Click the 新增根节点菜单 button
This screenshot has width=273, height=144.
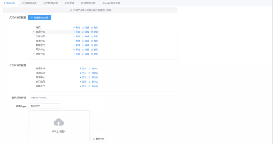pyautogui.click(x=40, y=18)
